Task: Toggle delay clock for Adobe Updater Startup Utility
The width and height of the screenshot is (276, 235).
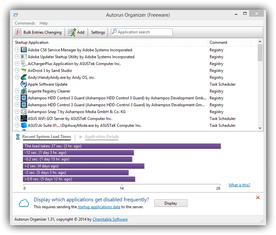Action: coord(17,57)
